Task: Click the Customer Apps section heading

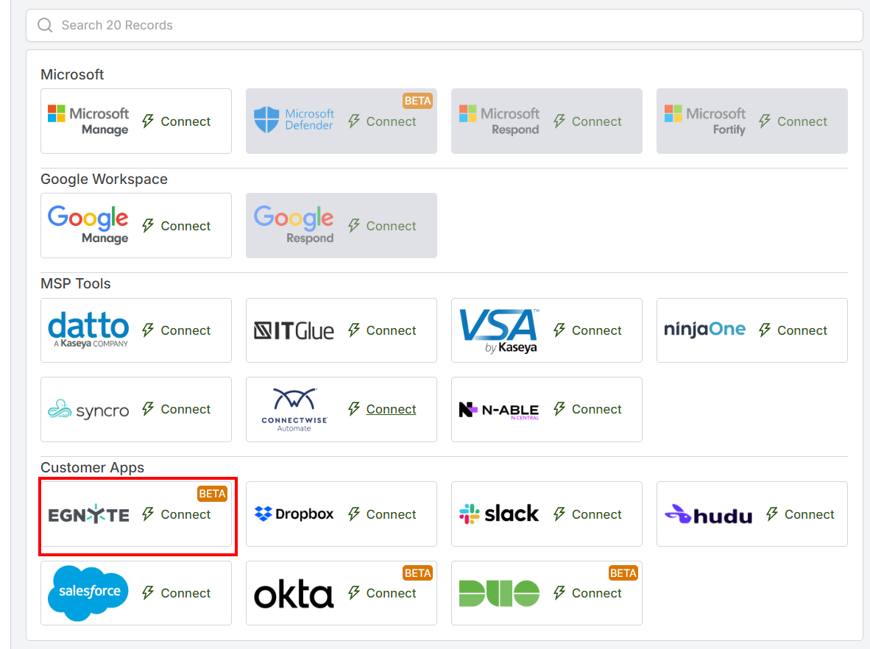Action: pos(92,467)
